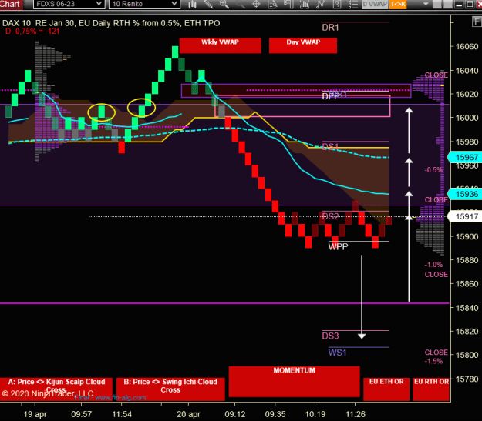Screen dimensions: 482x421
Task: Expand the toolbar overflow arrow
Action: pos(426,4)
